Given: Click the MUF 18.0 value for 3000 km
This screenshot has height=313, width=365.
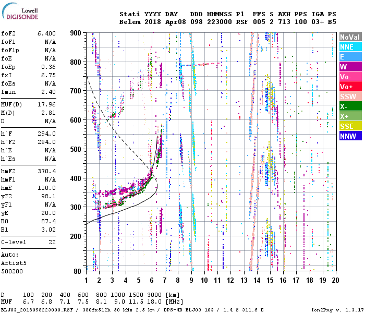Looking at the screenshot, I should [154, 302].
